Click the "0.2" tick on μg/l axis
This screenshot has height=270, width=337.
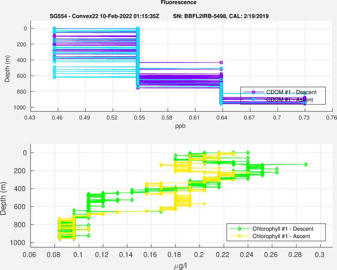(199, 255)
